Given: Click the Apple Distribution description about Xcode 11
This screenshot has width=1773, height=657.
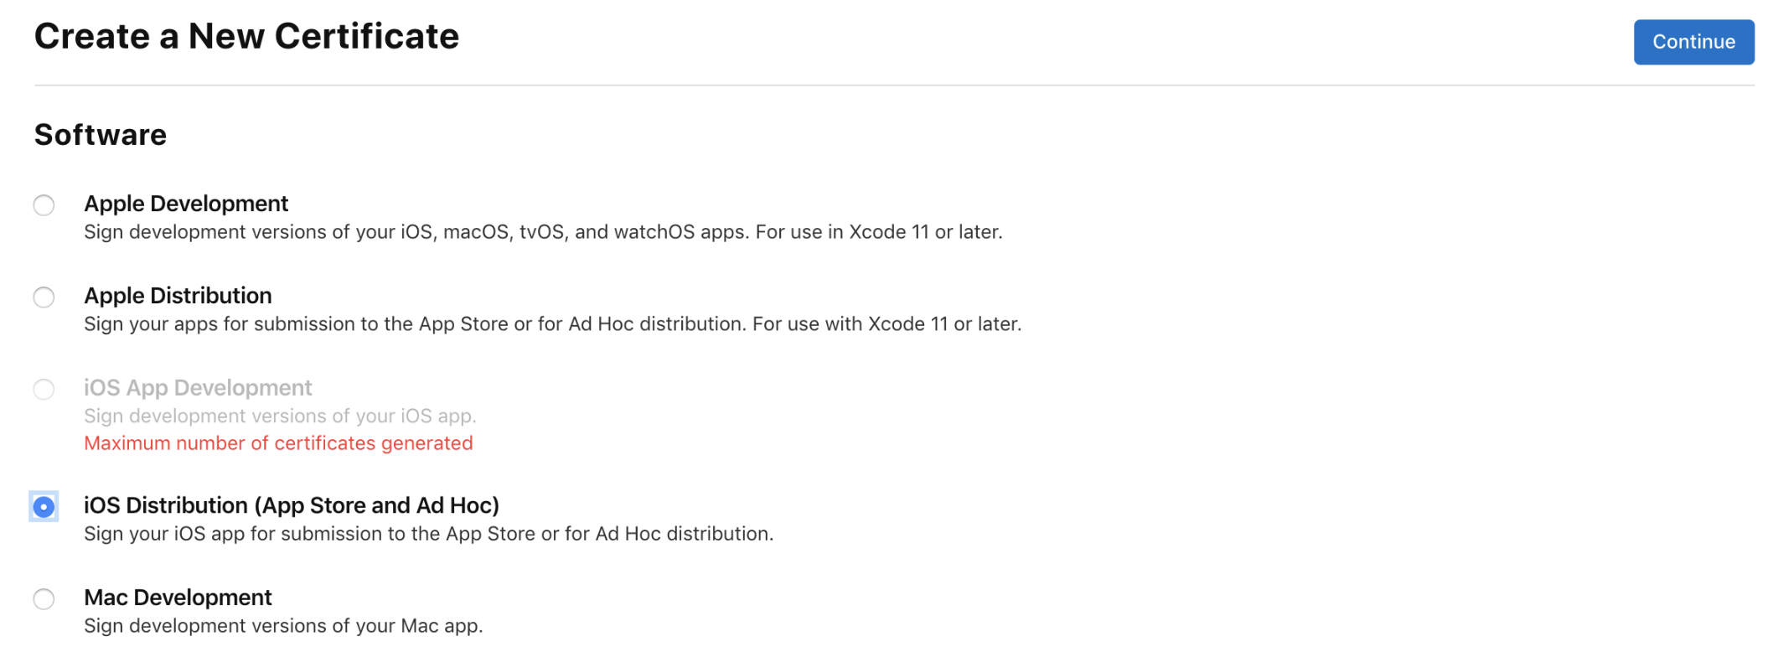Looking at the screenshot, I should click(552, 324).
